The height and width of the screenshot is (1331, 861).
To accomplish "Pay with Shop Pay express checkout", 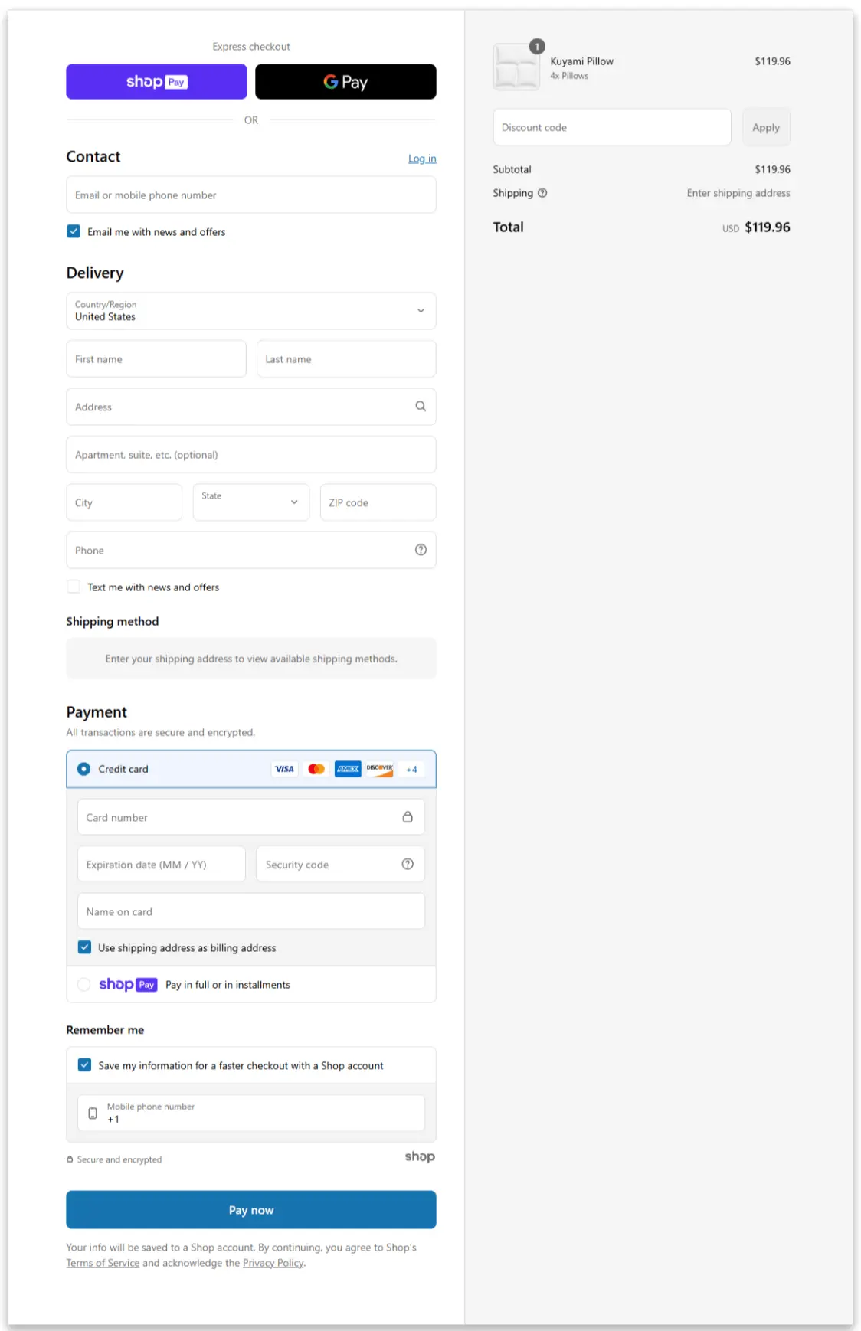I will click(x=156, y=82).
